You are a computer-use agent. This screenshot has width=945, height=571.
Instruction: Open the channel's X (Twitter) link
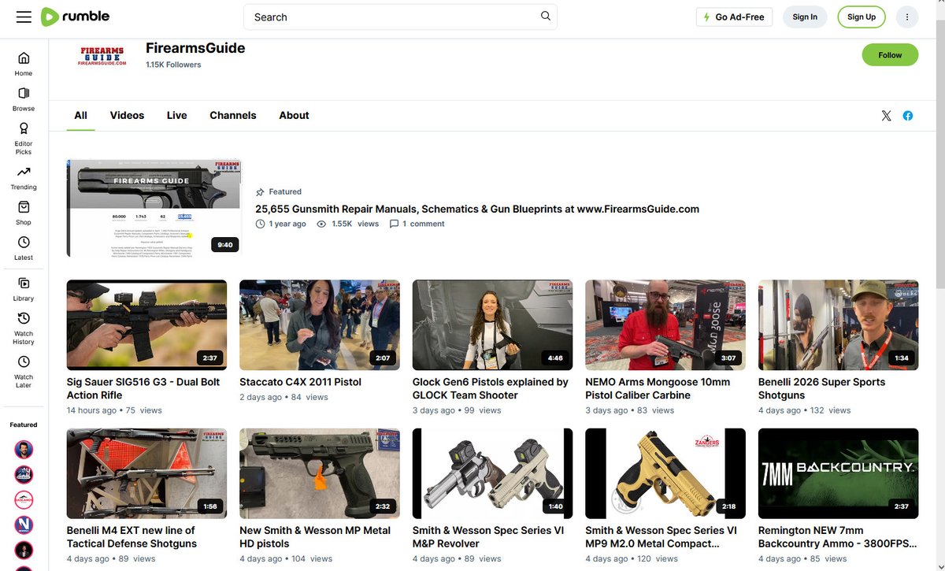[x=886, y=116]
